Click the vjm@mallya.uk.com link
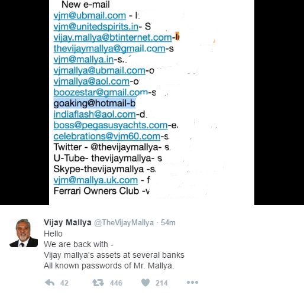The width and height of the screenshot is (304, 298). pyautogui.click(x=96, y=180)
